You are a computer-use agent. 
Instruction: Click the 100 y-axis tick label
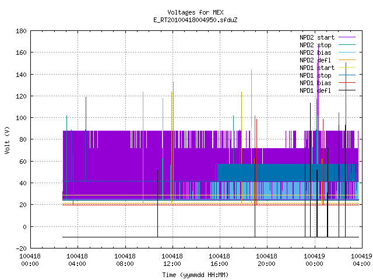point(21,118)
